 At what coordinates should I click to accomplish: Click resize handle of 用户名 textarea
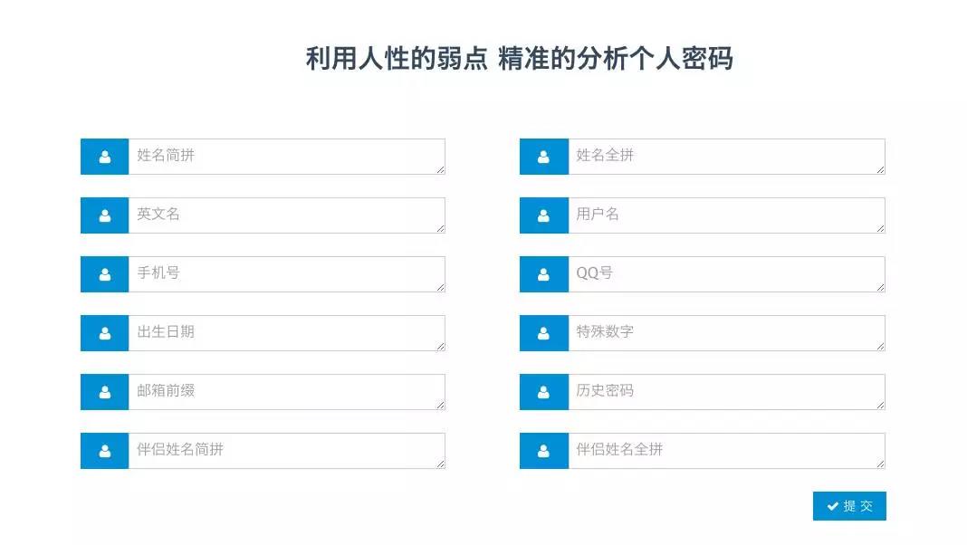[880, 229]
